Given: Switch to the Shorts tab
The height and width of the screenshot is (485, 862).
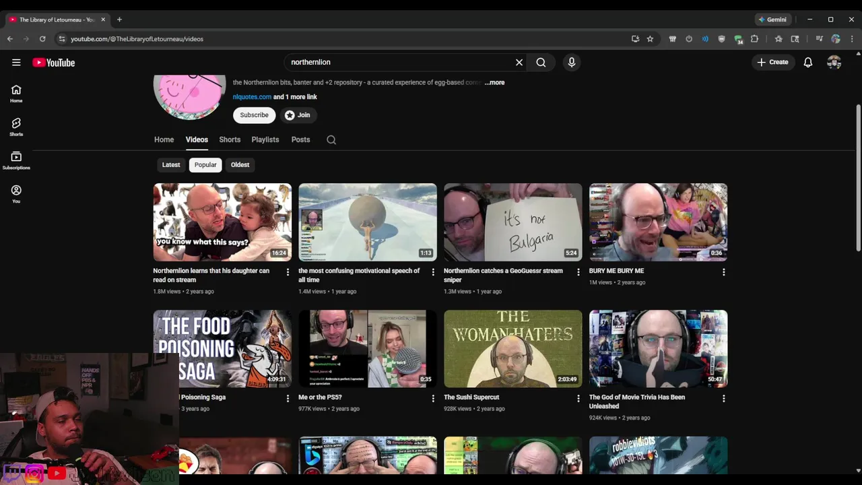Looking at the screenshot, I should click(230, 140).
